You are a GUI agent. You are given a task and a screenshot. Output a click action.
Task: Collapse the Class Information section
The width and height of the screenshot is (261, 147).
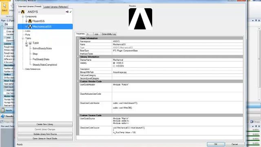[x=77, y=38]
